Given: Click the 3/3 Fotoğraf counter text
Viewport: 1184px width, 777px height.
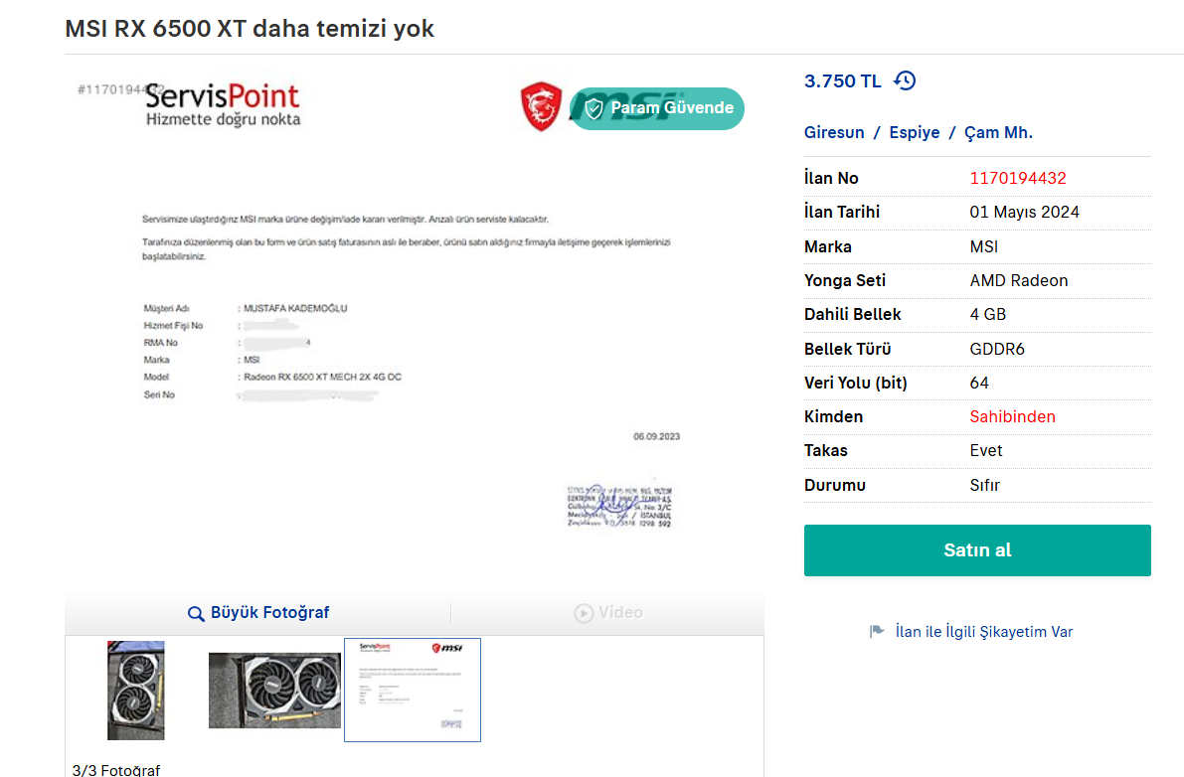Looking at the screenshot, I should pos(116,770).
